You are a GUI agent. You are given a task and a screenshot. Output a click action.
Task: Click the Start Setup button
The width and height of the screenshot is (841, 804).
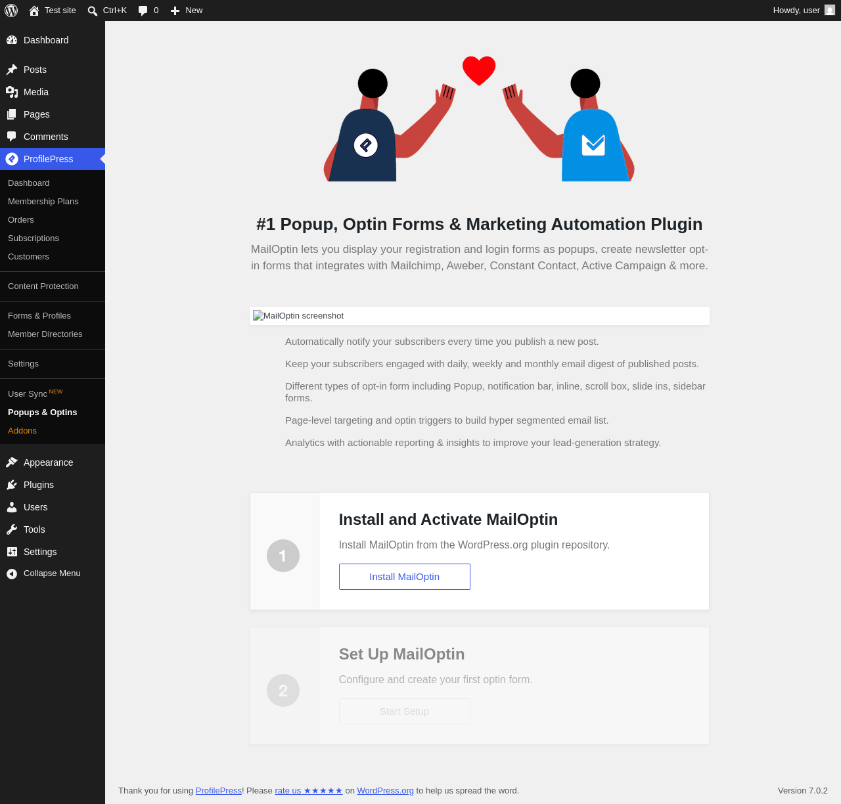click(x=405, y=711)
